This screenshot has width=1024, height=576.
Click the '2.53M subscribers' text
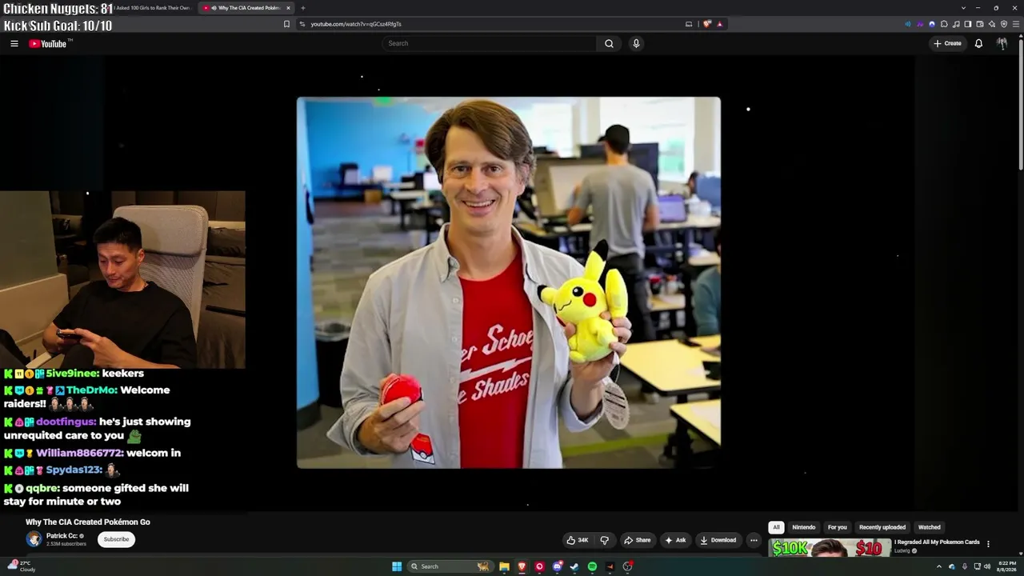[x=66, y=544]
